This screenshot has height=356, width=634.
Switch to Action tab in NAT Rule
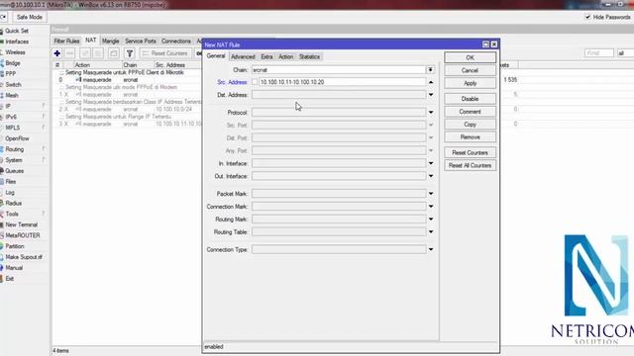286,57
